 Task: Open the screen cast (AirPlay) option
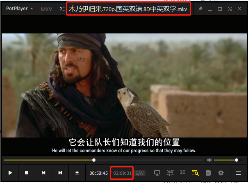(157, 173)
